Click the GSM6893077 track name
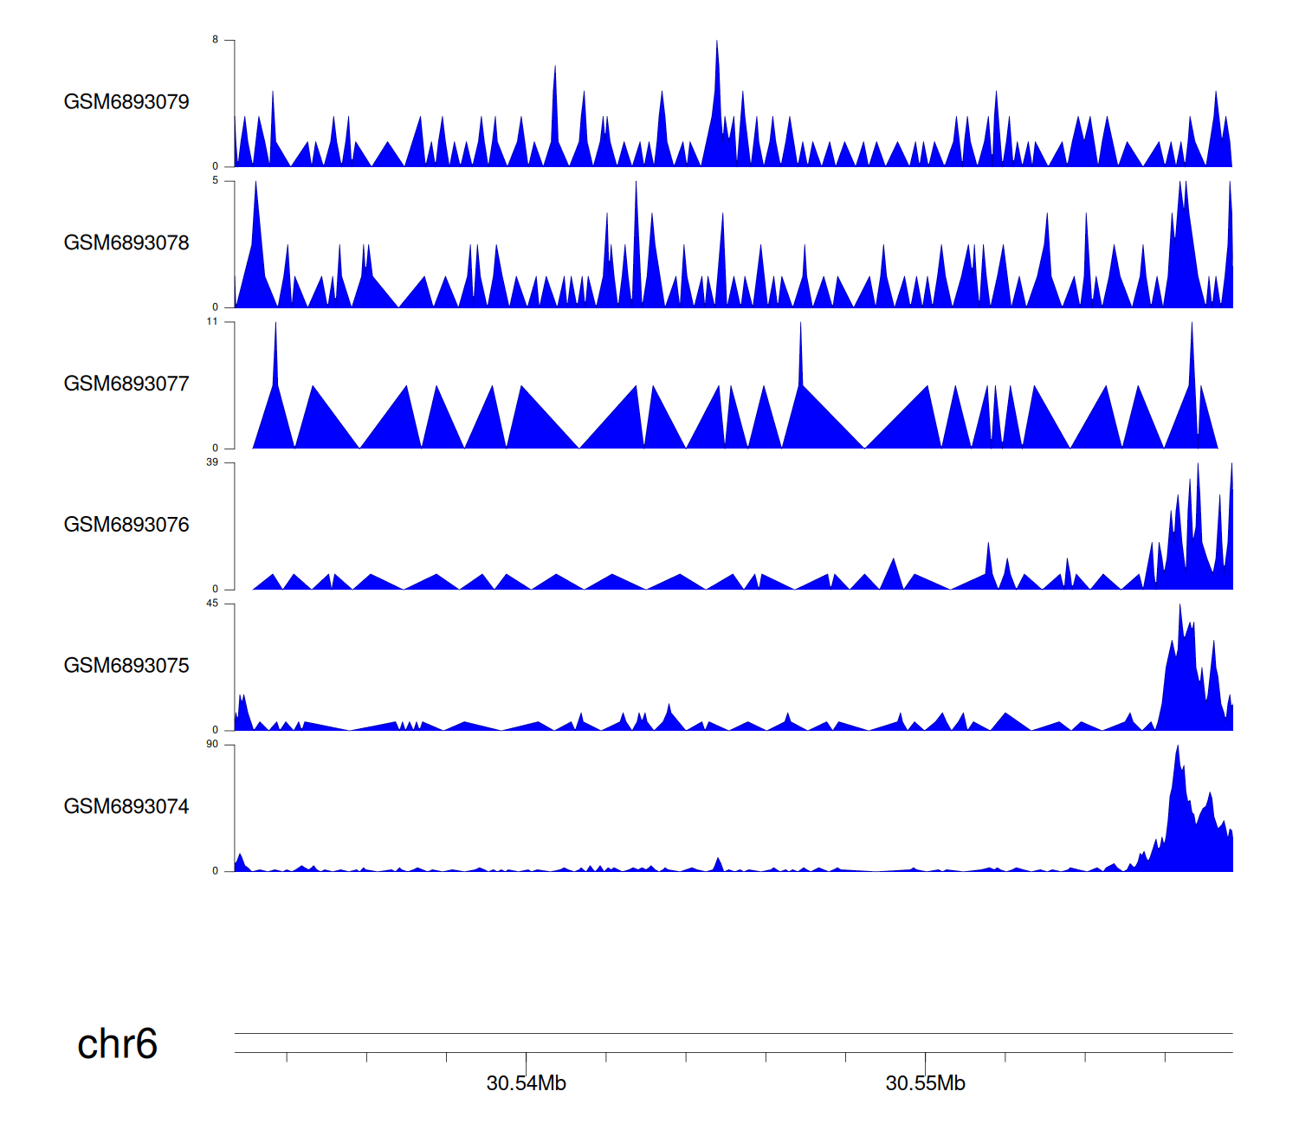1299x1143 pixels. pos(126,384)
